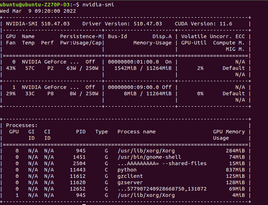Click PID "11620" of gzserver
The image size is (268, 205).
click(78, 182)
